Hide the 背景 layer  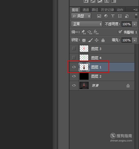tap(74, 85)
